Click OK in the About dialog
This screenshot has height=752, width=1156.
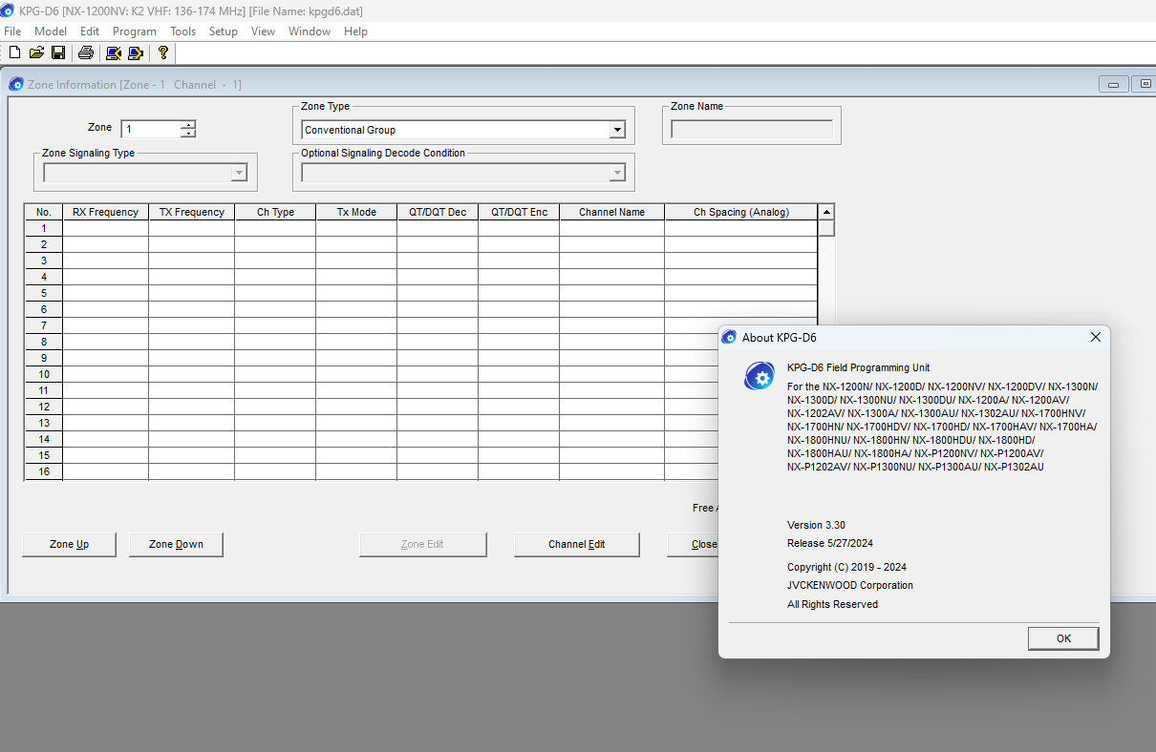pos(1063,638)
